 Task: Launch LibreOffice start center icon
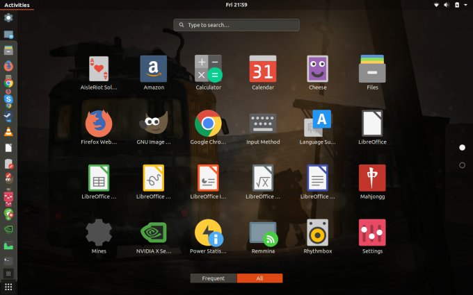(x=372, y=124)
